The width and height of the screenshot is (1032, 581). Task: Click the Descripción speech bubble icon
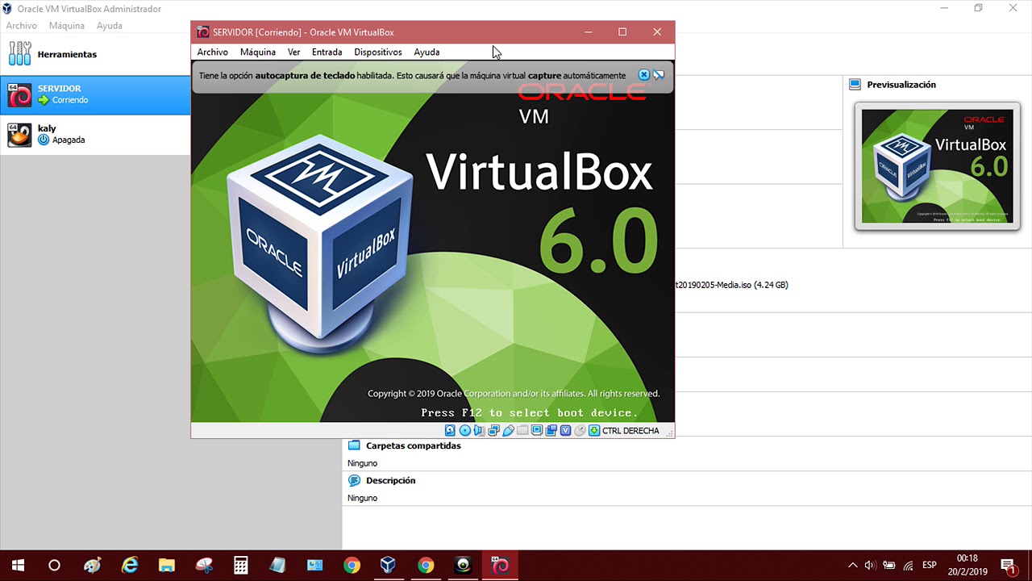354,480
